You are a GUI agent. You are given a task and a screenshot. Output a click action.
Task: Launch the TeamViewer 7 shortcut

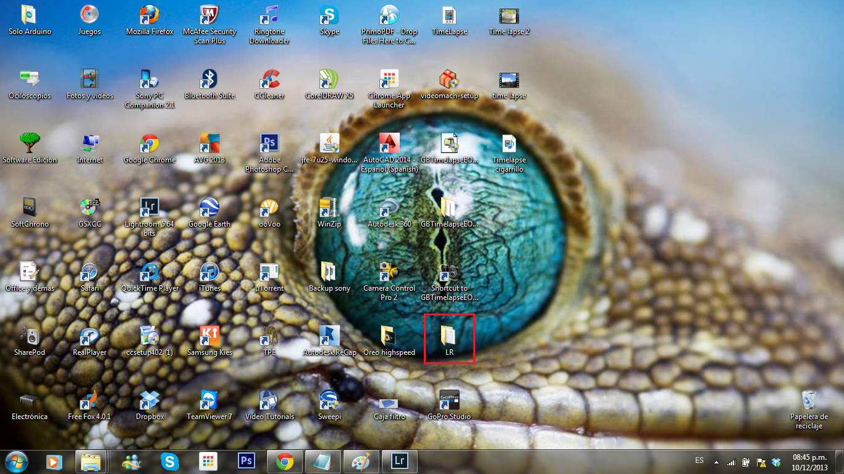click(209, 405)
